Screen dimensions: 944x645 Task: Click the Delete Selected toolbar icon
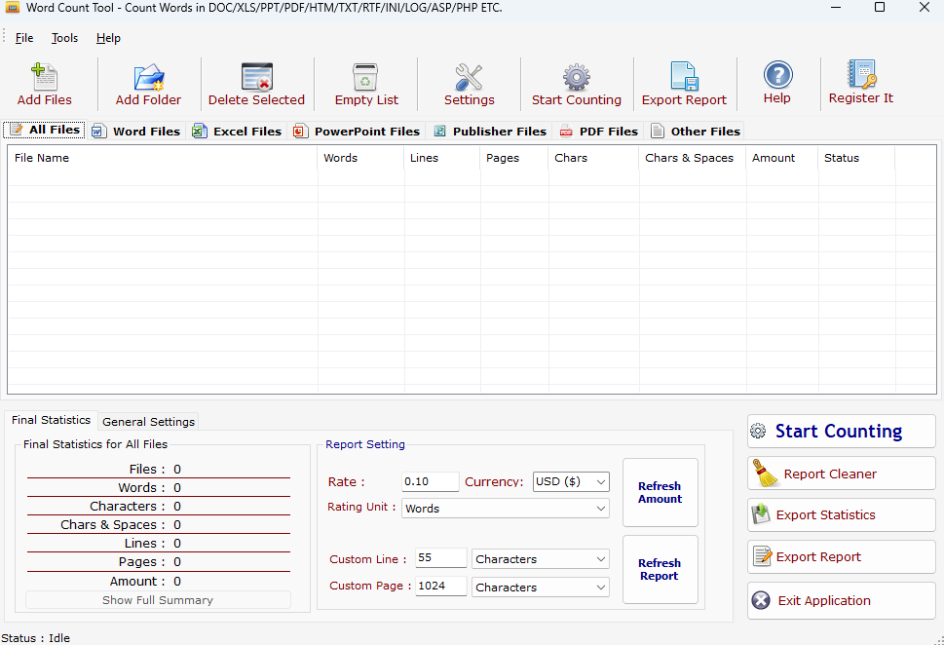(x=257, y=77)
